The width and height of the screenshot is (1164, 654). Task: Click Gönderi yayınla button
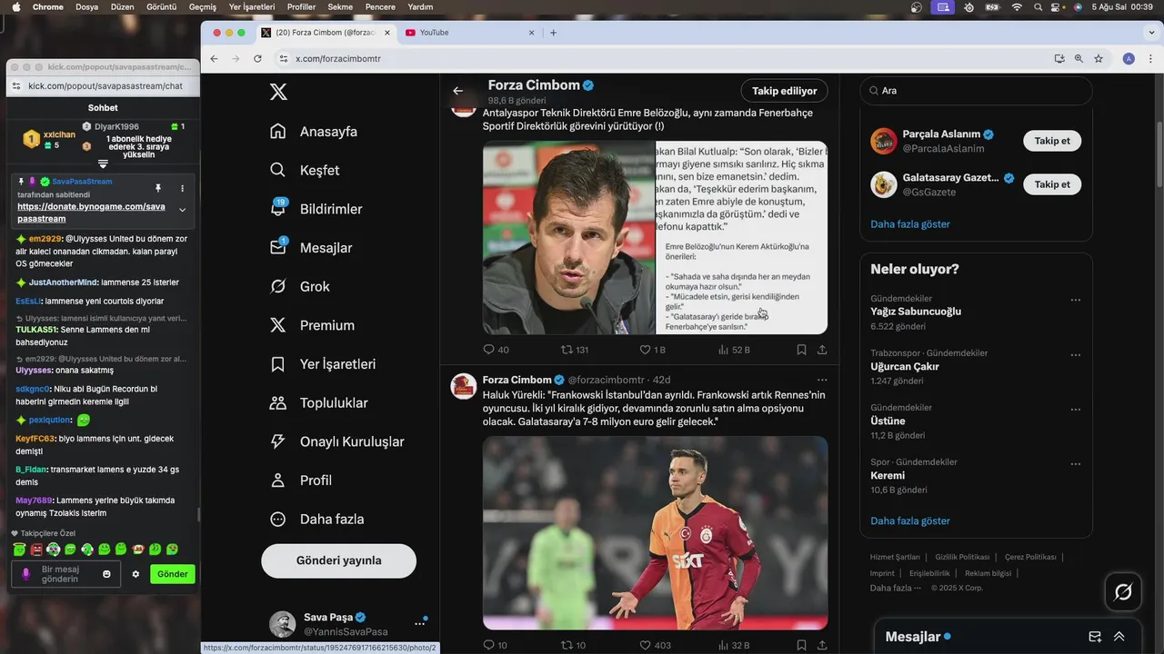[338, 560]
